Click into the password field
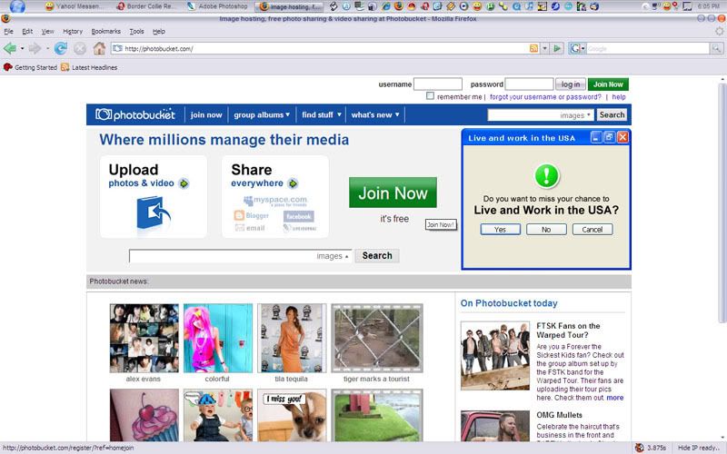This screenshot has width=727, height=454. click(529, 84)
